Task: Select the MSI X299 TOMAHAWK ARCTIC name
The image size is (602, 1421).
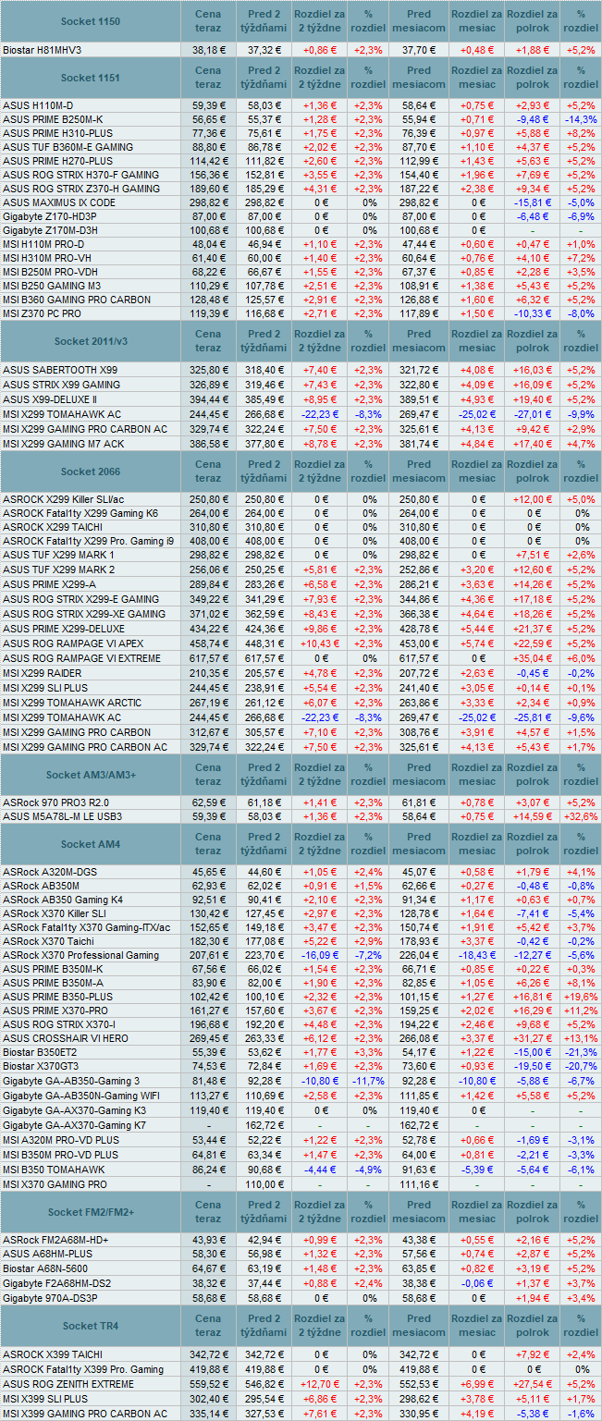Action: click(x=72, y=703)
